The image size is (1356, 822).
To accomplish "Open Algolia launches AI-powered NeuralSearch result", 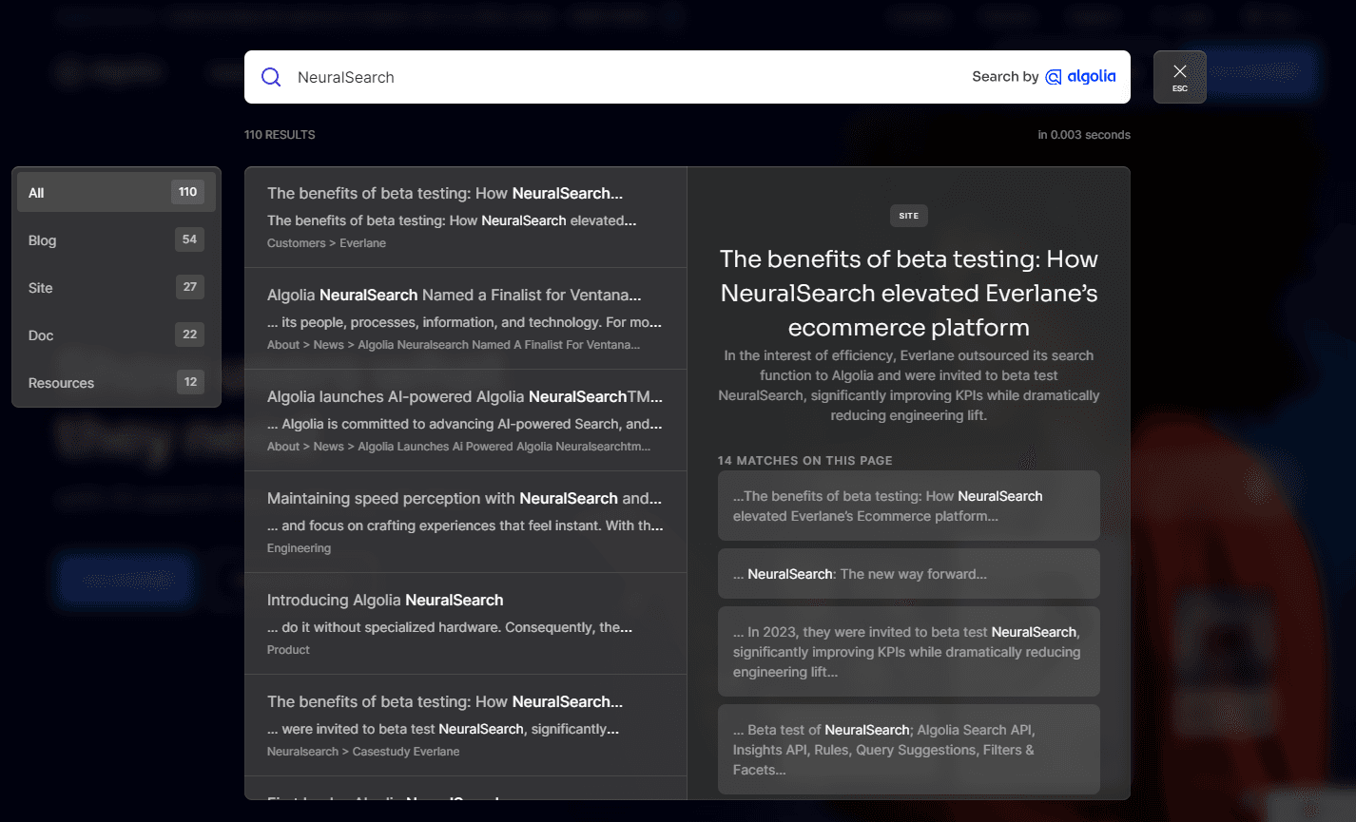I will (x=466, y=420).
